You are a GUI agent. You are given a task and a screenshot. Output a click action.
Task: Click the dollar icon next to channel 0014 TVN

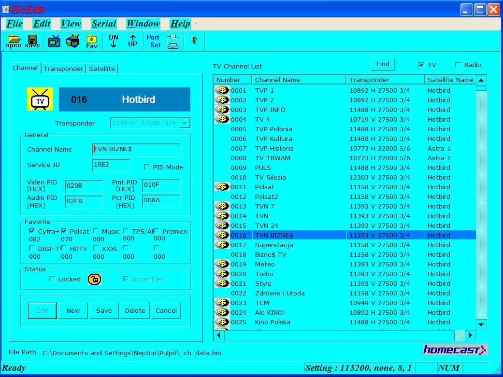pos(222,216)
